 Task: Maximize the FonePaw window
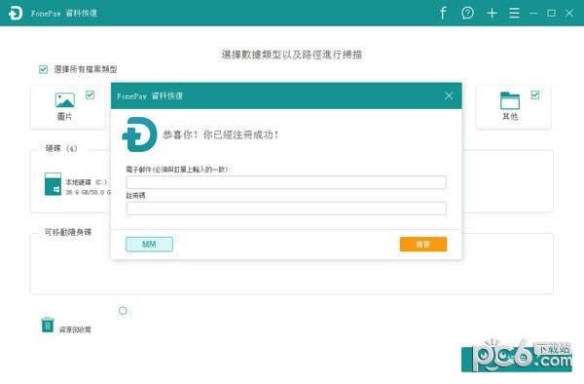551,13
